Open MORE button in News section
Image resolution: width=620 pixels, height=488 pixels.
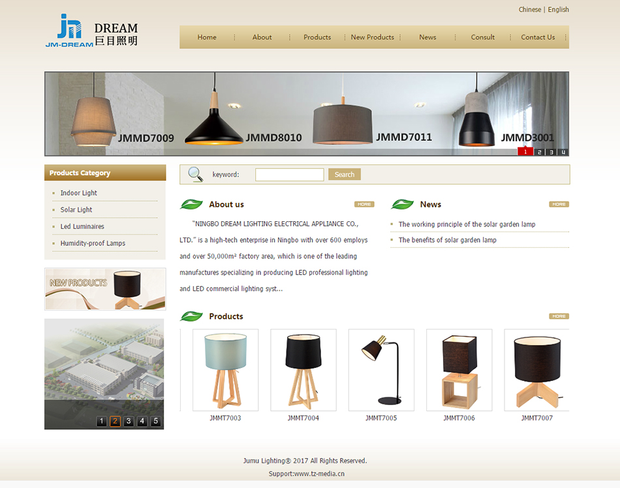559,204
